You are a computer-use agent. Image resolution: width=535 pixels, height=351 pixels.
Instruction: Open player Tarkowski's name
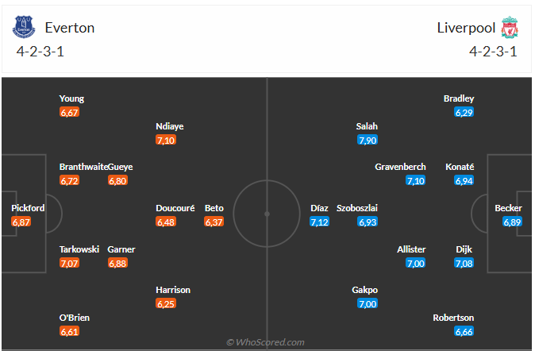79,249
